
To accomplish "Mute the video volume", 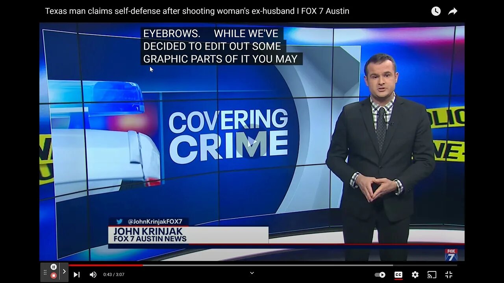I will click(93, 275).
